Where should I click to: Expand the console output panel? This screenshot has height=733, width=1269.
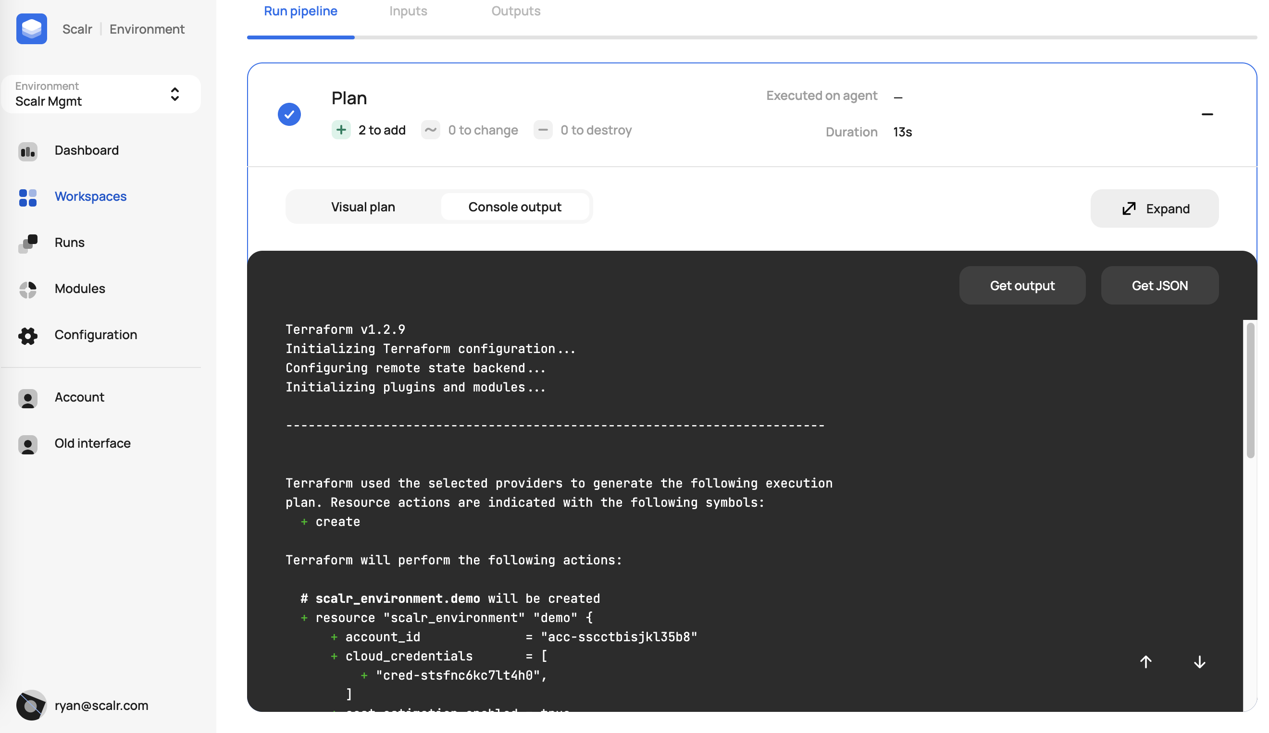[x=1154, y=208]
